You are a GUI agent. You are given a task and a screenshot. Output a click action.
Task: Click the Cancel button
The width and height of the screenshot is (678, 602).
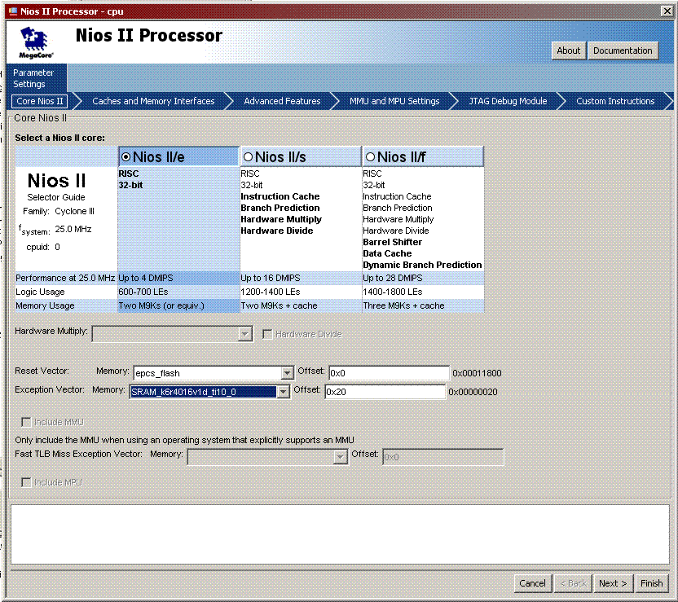tap(532, 583)
